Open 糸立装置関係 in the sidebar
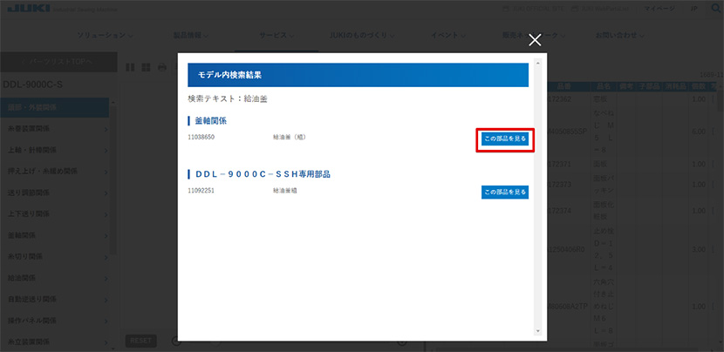Image resolution: width=724 pixels, height=352 pixels. click(x=54, y=342)
